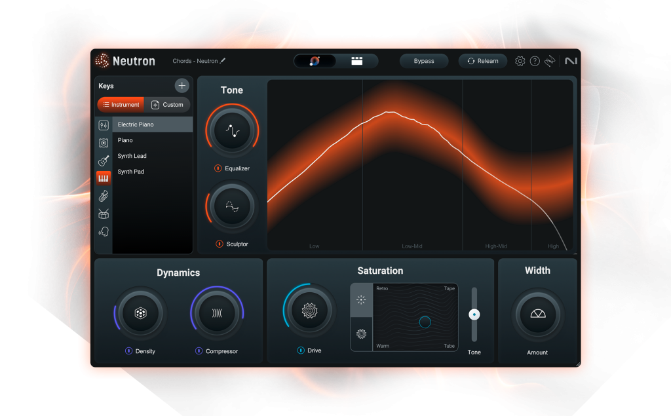The width and height of the screenshot is (671, 416).
Task: Click the Density knob
Action: pos(140,313)
